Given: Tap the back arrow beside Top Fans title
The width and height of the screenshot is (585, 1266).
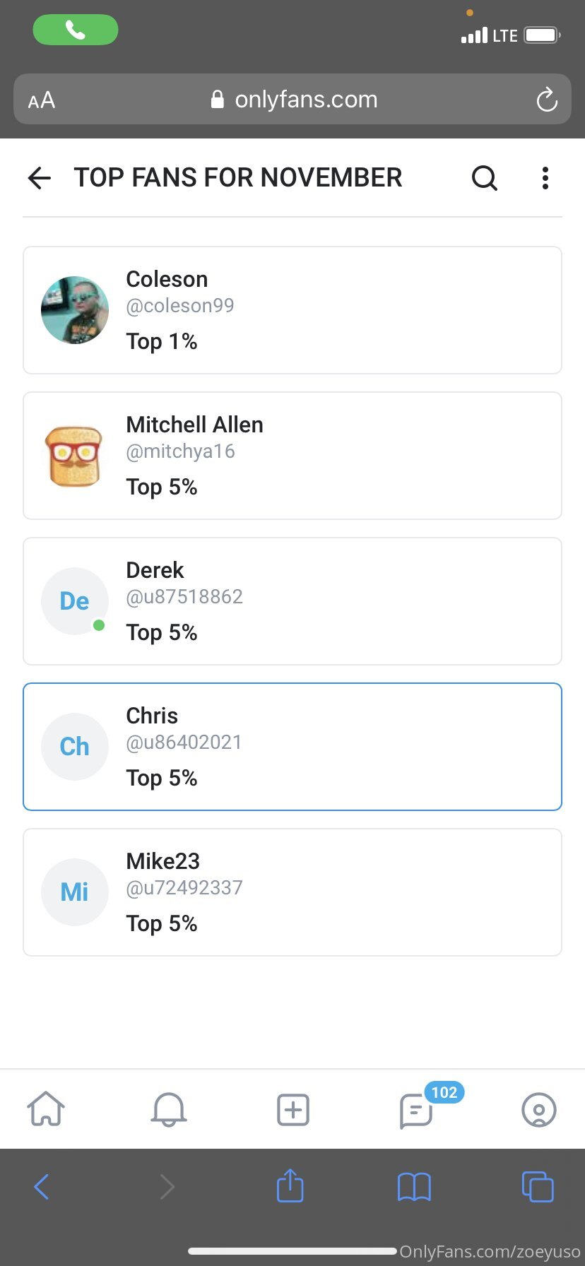Looking at the screenshot, I should [x=40, y=178].
